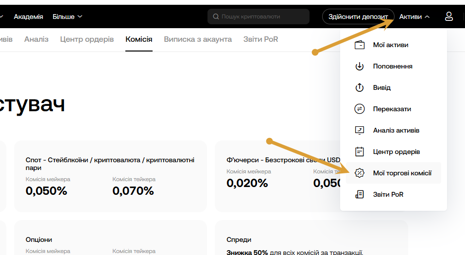Image resolution: width=465 pixels, height=255 pixels.
Task: Select Мої торгові комісії menu entry
Action: point(402,173)
